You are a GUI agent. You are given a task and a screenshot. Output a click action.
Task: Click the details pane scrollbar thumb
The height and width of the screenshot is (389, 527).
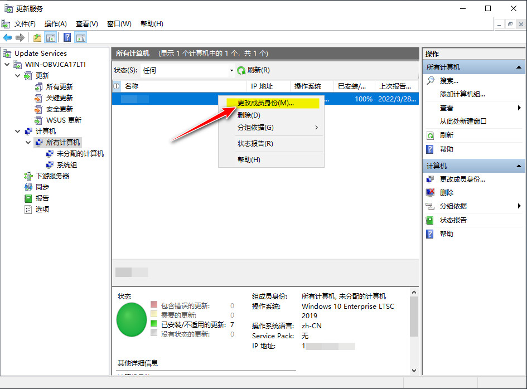(414, 317)
